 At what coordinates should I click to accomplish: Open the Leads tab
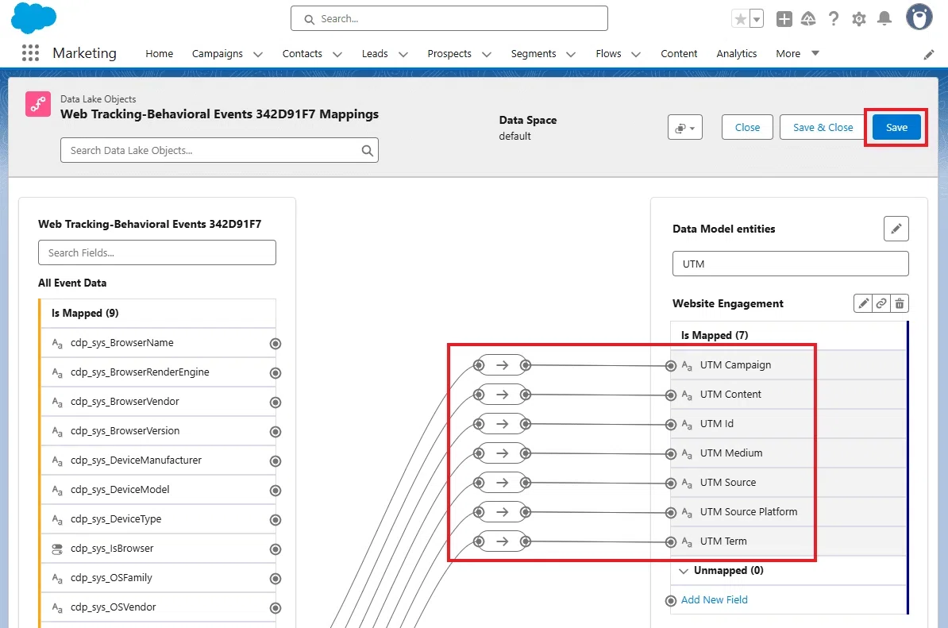tap(375, 54)
